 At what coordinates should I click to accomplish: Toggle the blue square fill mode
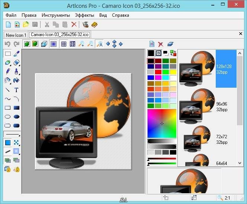tap(8, 143)
